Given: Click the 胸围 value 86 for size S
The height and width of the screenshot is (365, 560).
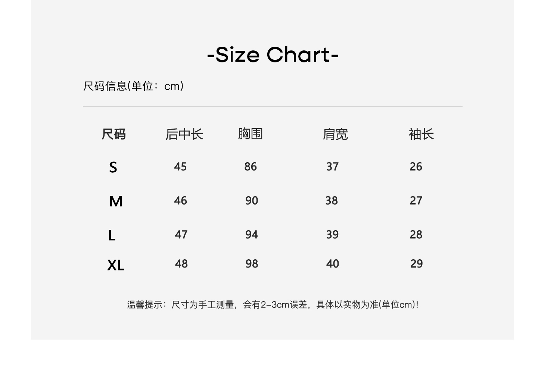Looking at the screenshot, I should pyautogui.click(x=251, y=167).
